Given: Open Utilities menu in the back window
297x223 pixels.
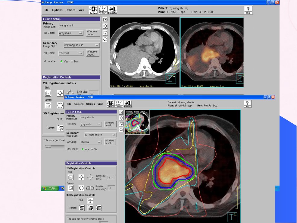Looking at the screenshot, I should pos(70,10).
